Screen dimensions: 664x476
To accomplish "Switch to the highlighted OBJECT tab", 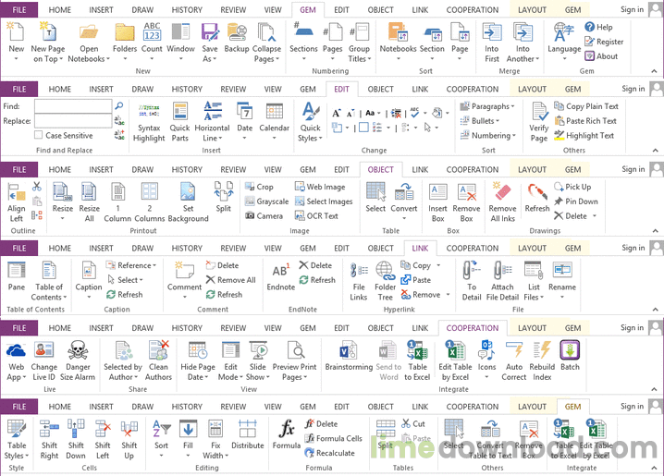I will click(380, 170).
